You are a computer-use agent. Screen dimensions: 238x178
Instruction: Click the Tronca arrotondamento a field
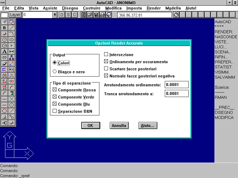[176, 93]
